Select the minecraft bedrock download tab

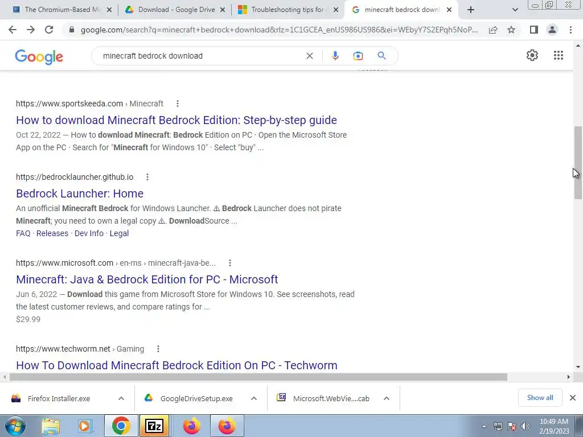(401, 10)
